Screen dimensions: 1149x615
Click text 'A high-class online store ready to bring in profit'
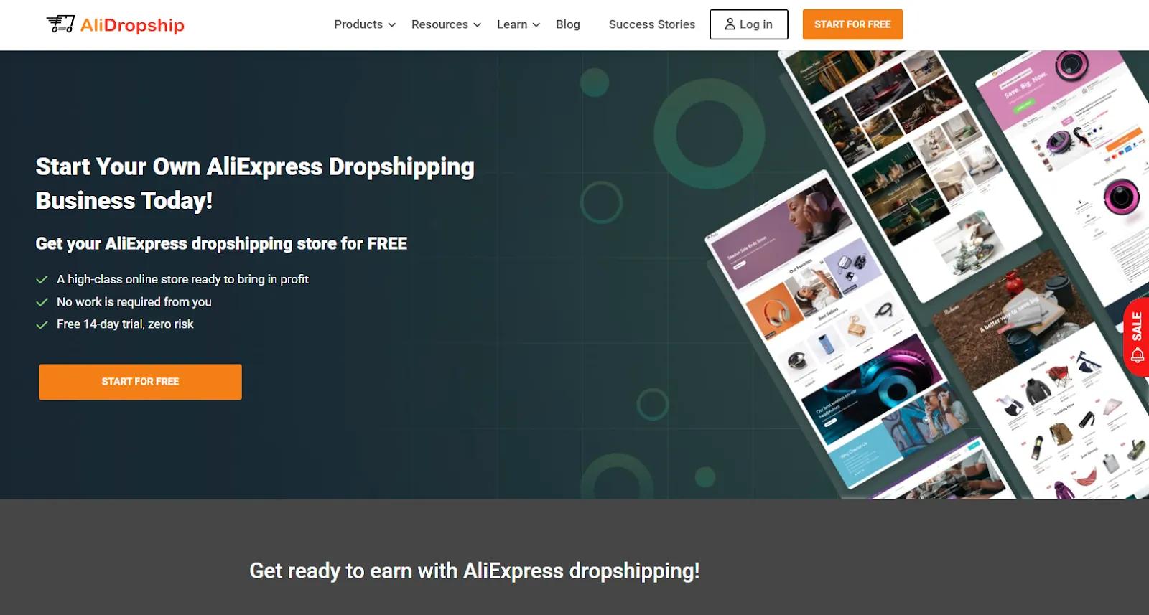tap(182, 279)
